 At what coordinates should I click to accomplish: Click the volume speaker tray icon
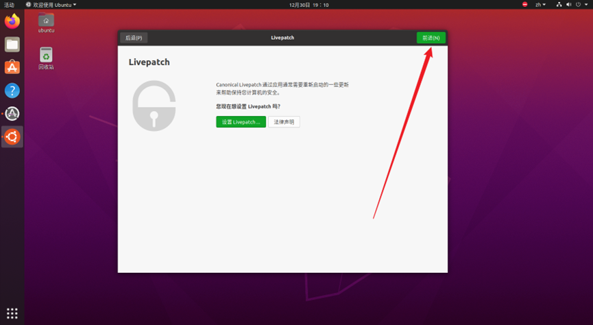[568, 5]
